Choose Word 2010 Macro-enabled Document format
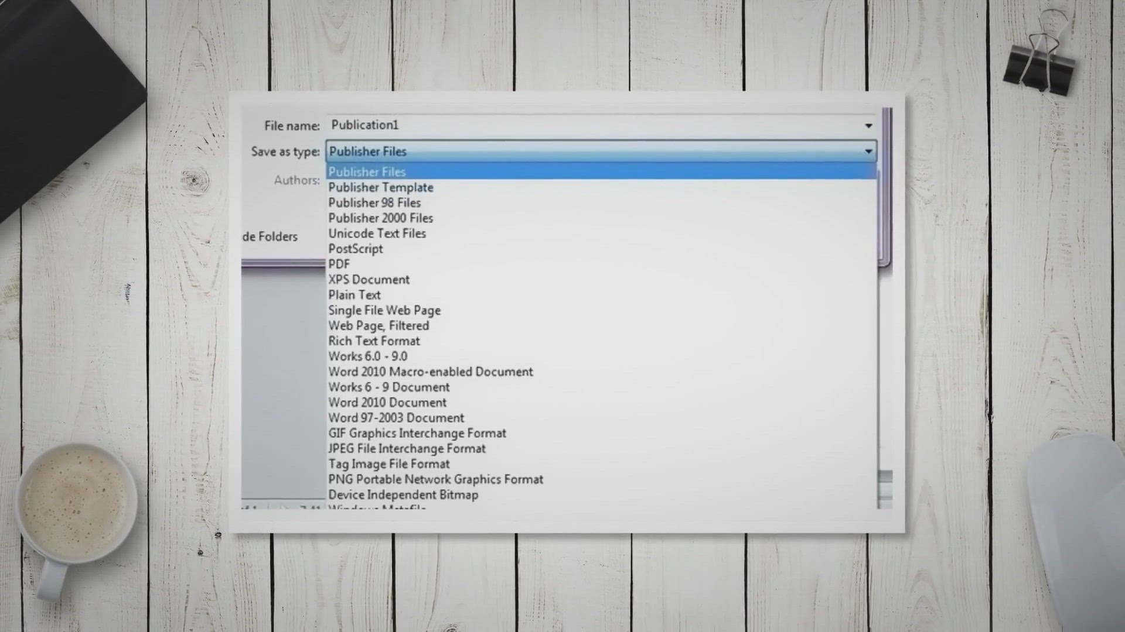The image size is (1125, 632). point(429,372)
